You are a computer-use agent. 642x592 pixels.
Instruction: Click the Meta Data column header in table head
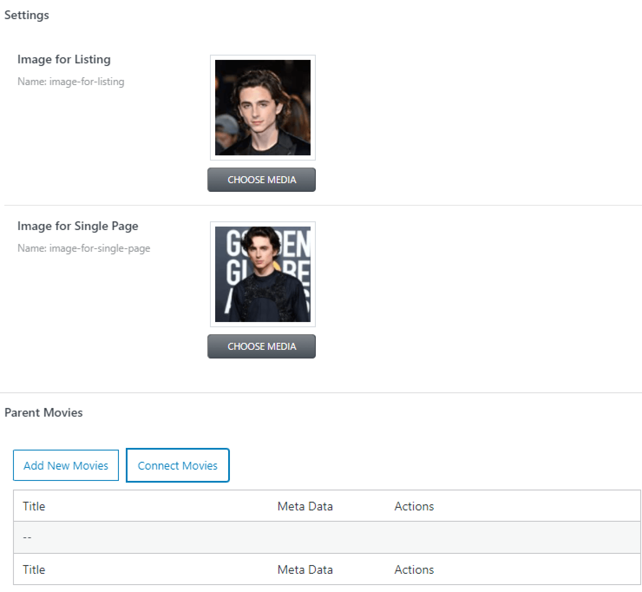[305, 506]
